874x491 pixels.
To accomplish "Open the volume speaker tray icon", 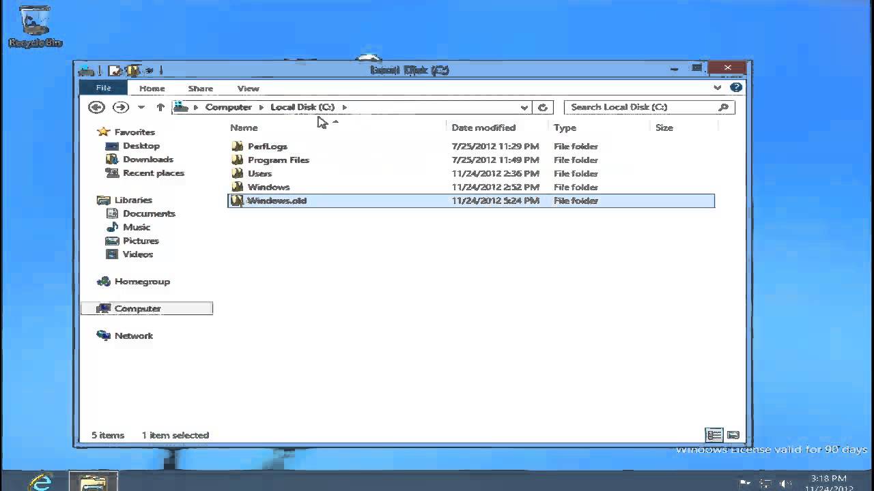I will [785, 483].
